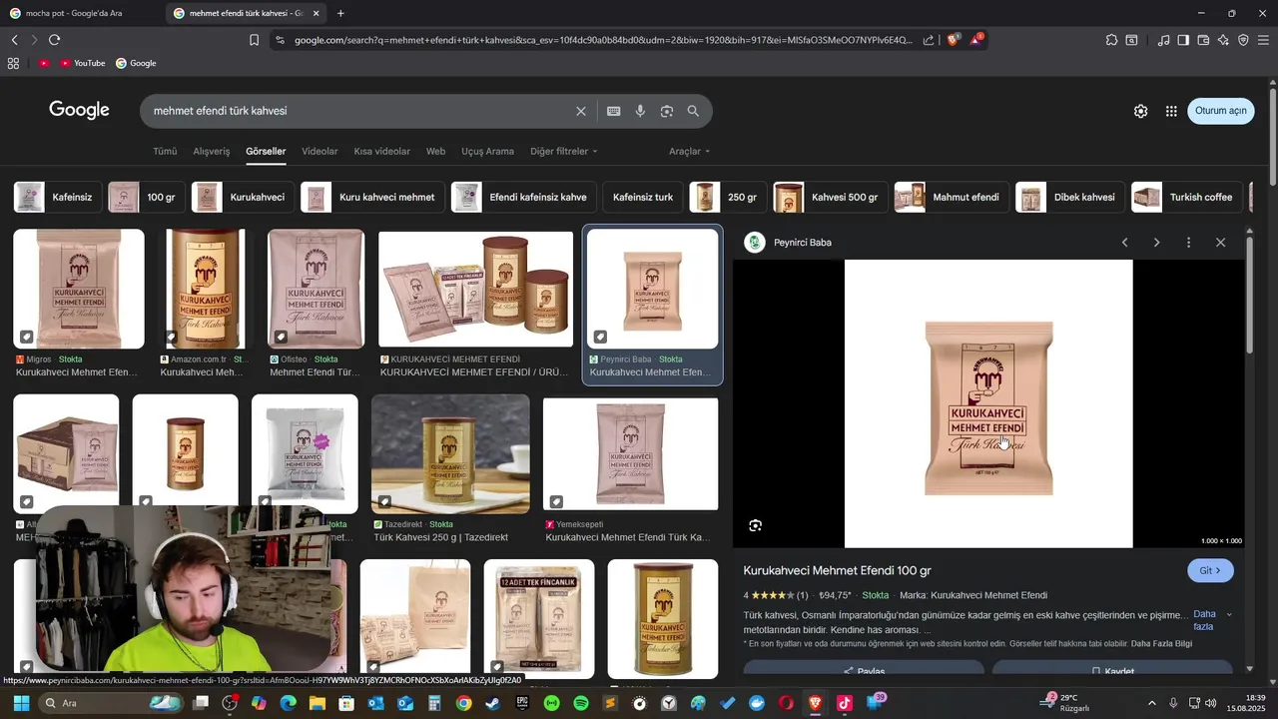
Task: Select the Turkish coffee filter chip
Action: coord(1186,198)
